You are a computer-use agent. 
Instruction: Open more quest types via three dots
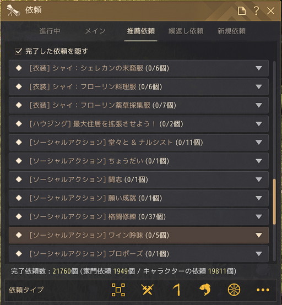point(263,290)
